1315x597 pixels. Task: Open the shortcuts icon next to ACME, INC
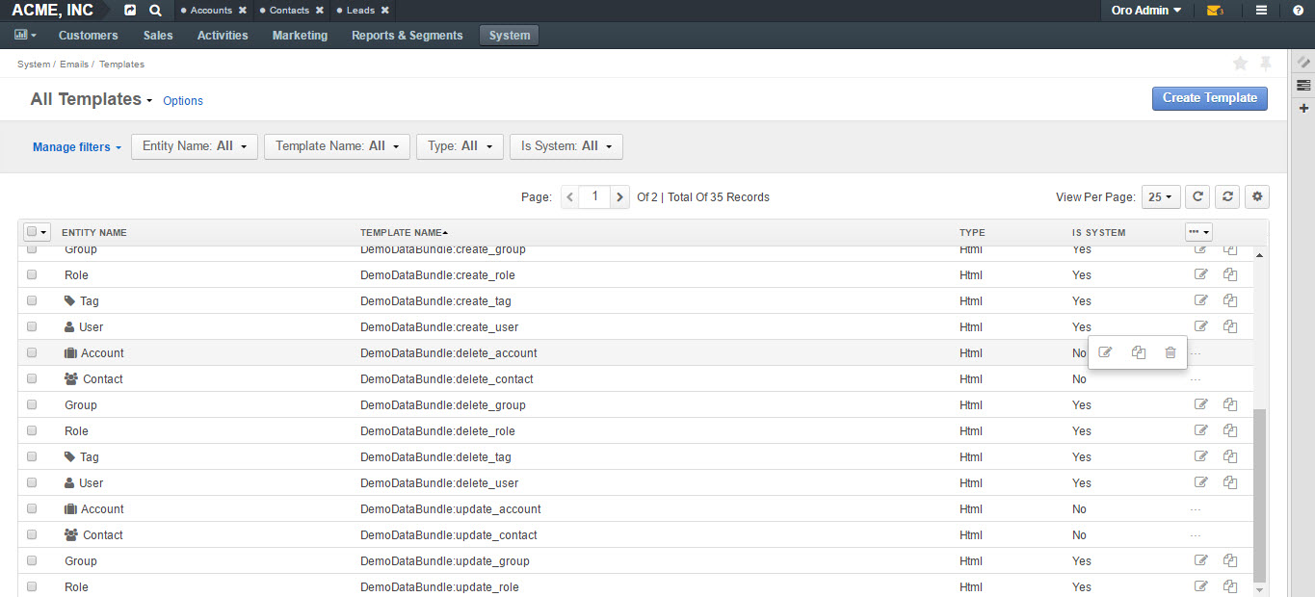pos(130,11)
